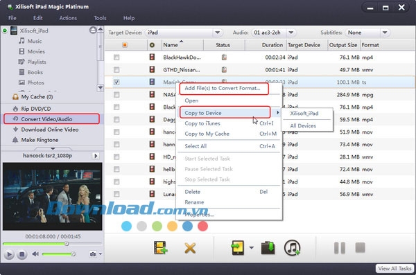Take a snapshot with the camera icon
This screenshot has height=275, width=416.
click(x=93, y=254)
